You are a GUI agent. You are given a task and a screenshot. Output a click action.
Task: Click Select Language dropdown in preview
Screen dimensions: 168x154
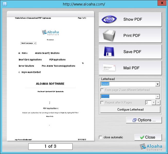tap(28, 43)
